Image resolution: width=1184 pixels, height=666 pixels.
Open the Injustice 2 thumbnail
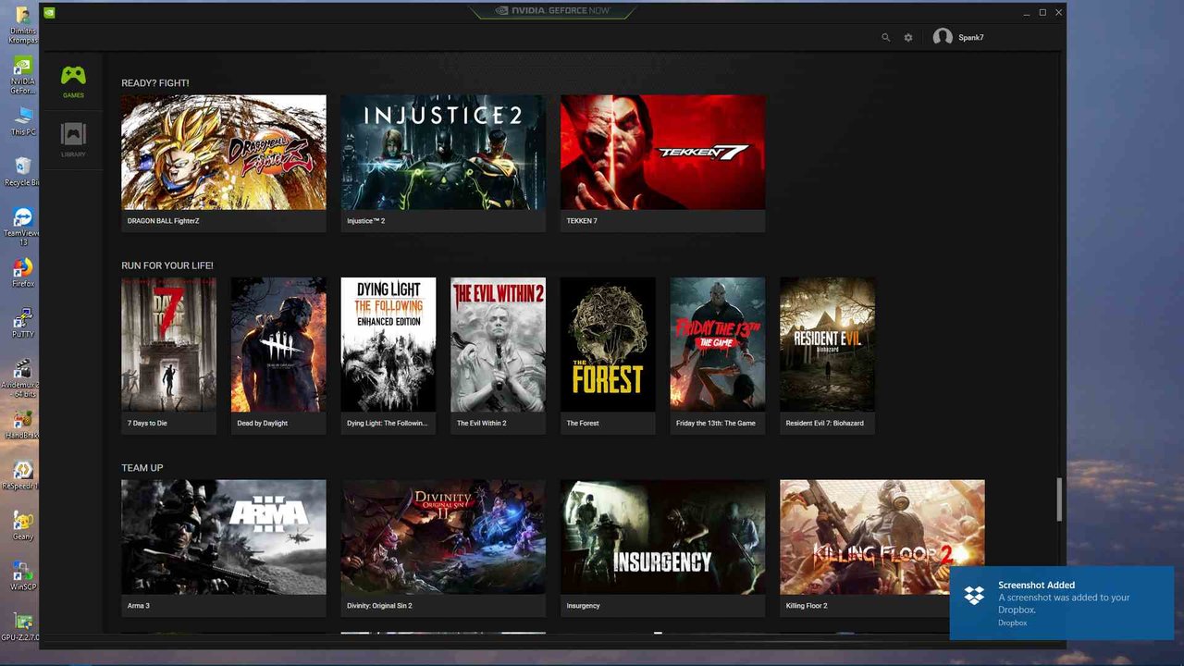tap(443, 153)
